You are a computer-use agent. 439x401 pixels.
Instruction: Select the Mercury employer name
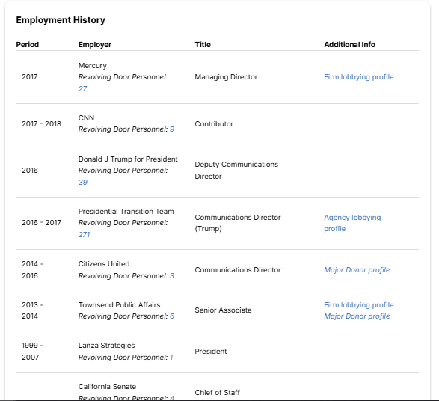tap(93, 66)
